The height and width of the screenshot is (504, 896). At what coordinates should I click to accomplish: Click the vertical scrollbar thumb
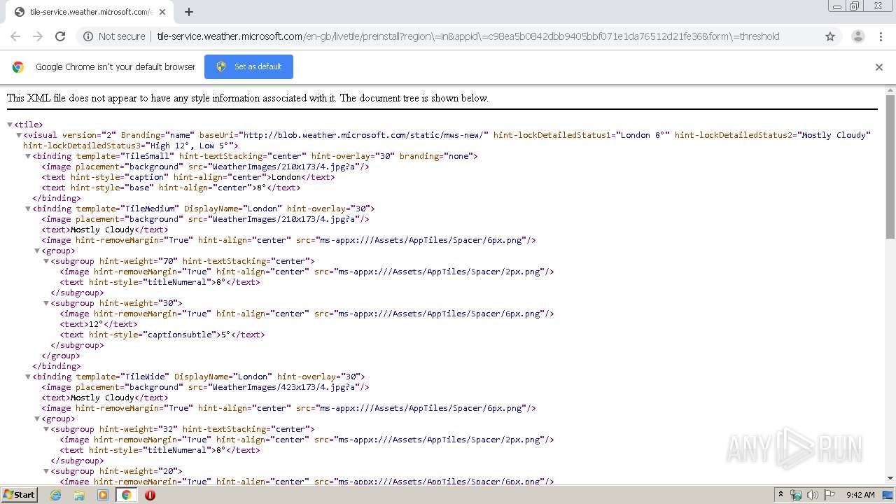(890, 166)
